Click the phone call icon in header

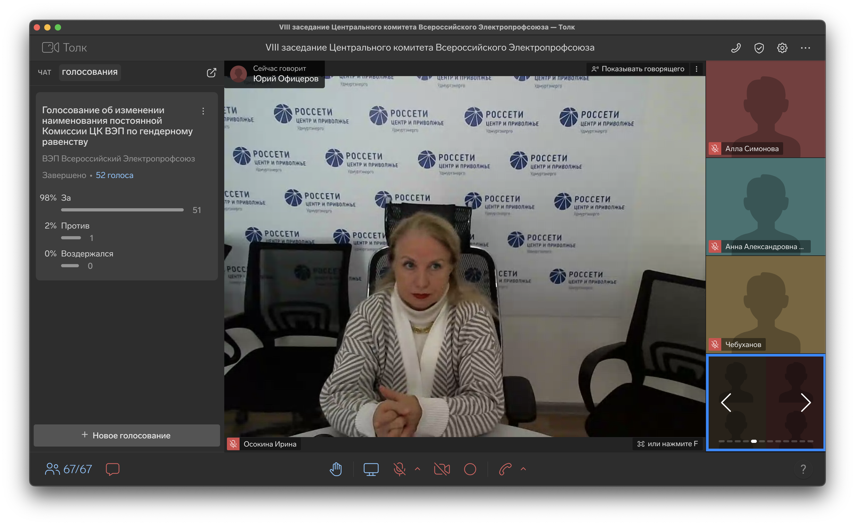pos(735,48)
